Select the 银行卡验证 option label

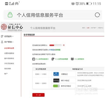tap(65, 81)
